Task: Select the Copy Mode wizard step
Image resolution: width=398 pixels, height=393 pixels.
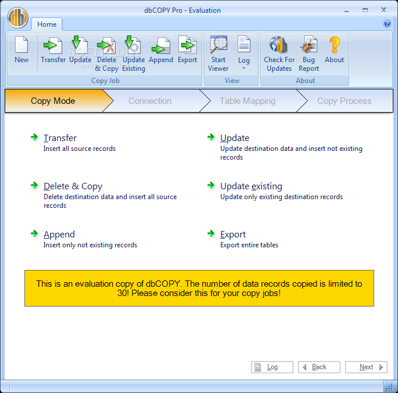Action: pos(53,101)
